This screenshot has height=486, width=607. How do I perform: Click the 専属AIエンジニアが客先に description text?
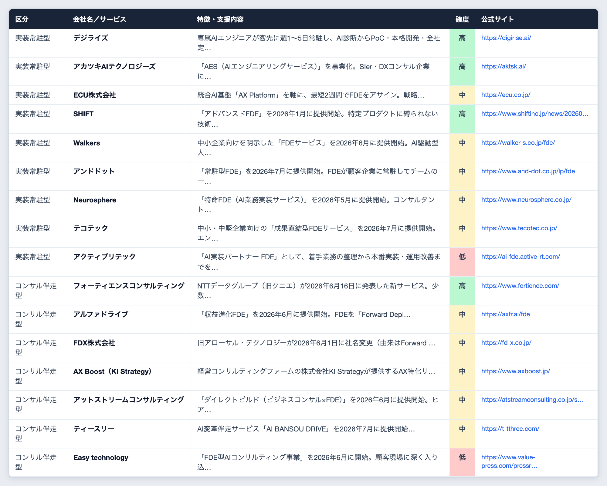pyautogui.click(x=319, y=43)
